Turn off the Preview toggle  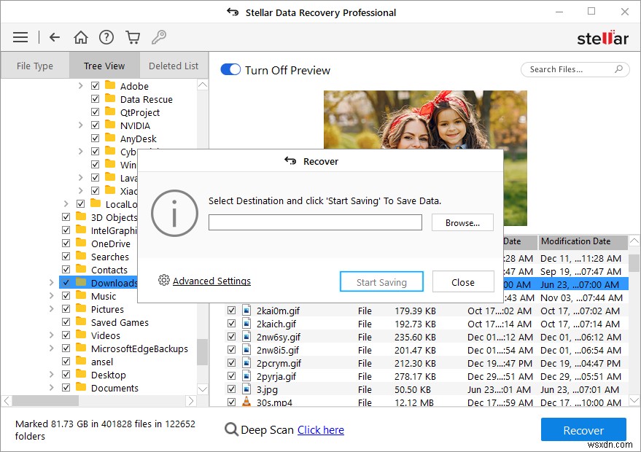point(230,70)
